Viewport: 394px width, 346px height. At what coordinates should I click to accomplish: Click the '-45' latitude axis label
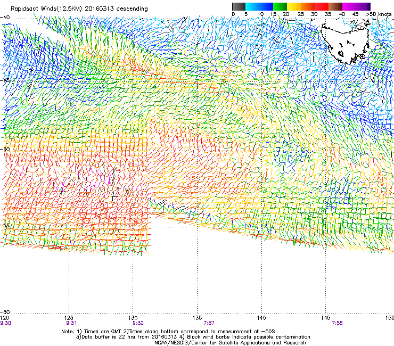click(x=5, y=80)
